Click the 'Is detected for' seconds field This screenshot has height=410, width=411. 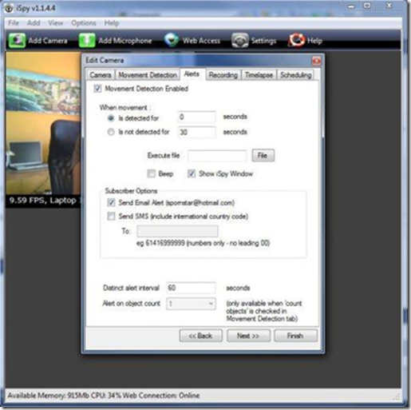point(197,117)
